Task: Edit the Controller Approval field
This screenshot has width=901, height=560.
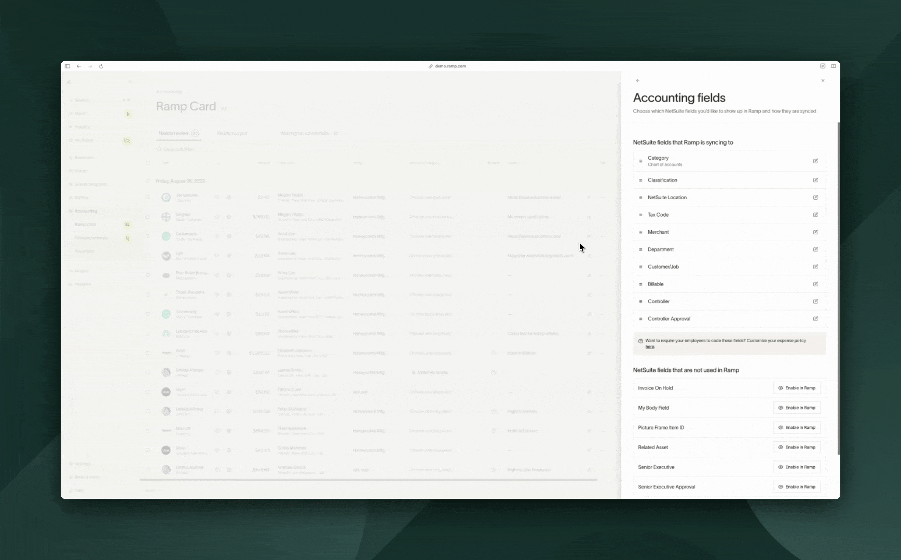Action: (815, 319)
